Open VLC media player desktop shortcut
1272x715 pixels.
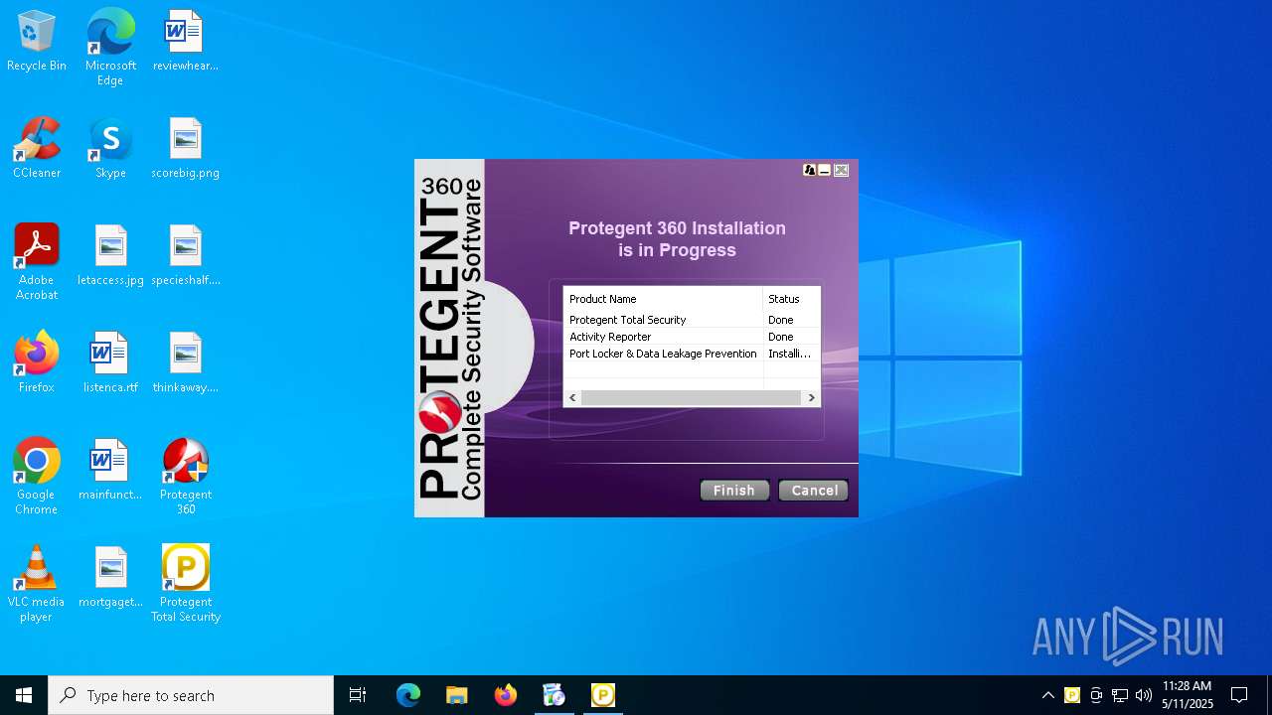37,584
